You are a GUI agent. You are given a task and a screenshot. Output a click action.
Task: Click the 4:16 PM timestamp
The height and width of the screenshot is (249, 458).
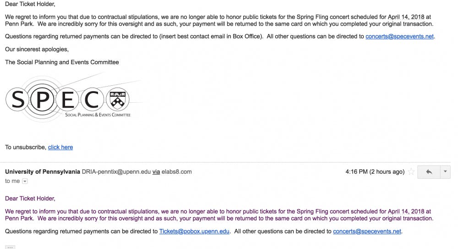[x=357, y=172]
